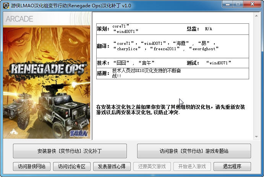The height and width of the screenshot is (177, 264).
Task: Minimize the patch installer window
Action: pos(228,4)
